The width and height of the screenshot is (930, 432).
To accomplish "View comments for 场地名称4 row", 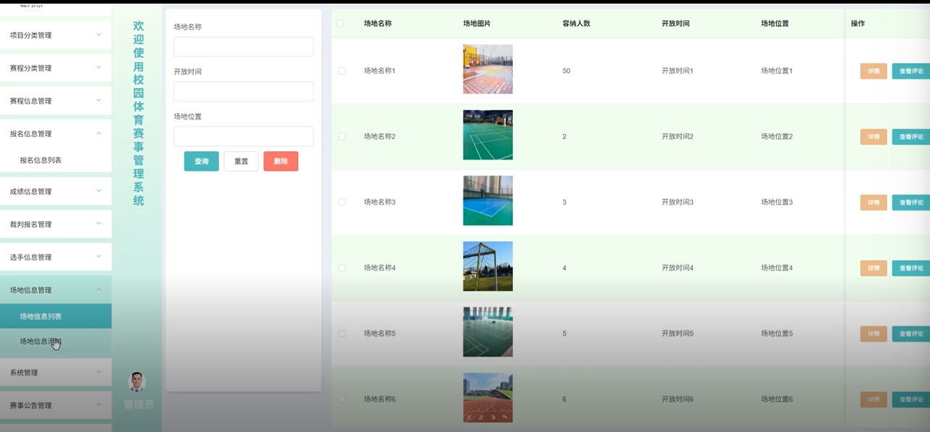I will coord(911,268).
